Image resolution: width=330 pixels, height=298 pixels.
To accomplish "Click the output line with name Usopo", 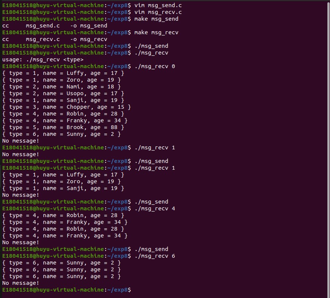I will (x=63, y=93).
